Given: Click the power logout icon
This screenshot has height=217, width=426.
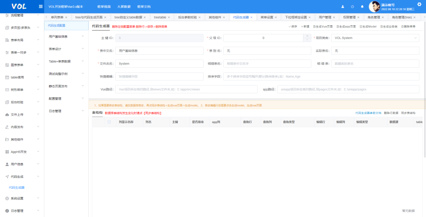Looking at the screenshot, I should click(x=352, y=7).
